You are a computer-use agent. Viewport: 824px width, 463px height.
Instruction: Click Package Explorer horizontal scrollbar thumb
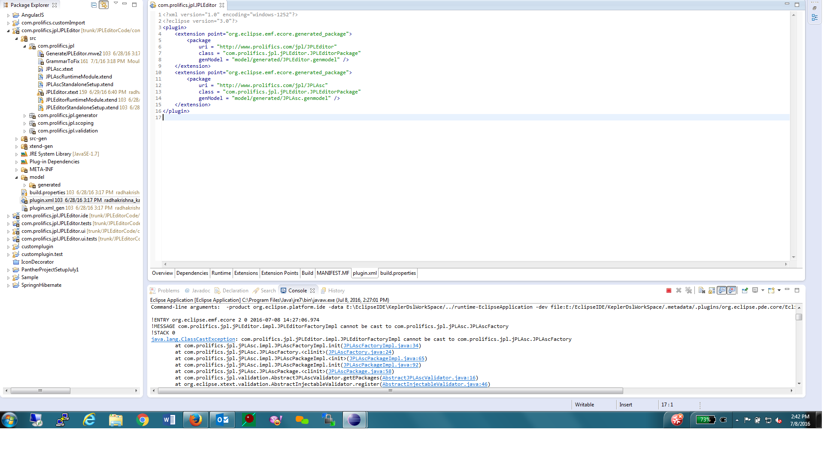pyautogui.click(x=40, y=391)
